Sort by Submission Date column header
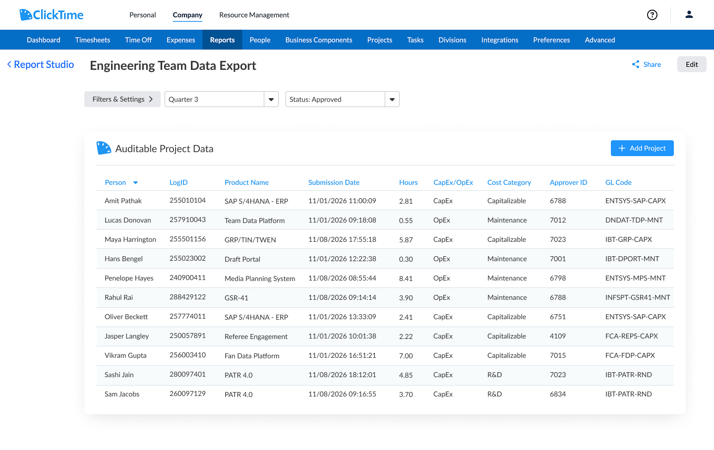The width and height of the screenshot is (714, 450). [x=334, y=182]
